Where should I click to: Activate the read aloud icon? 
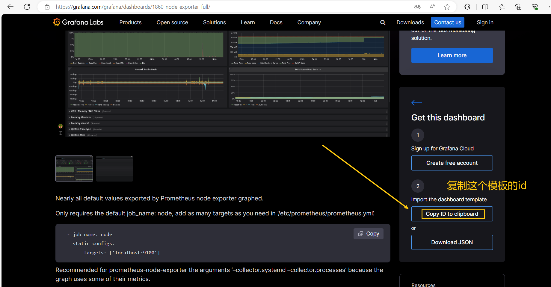click(x=432, y=7)
